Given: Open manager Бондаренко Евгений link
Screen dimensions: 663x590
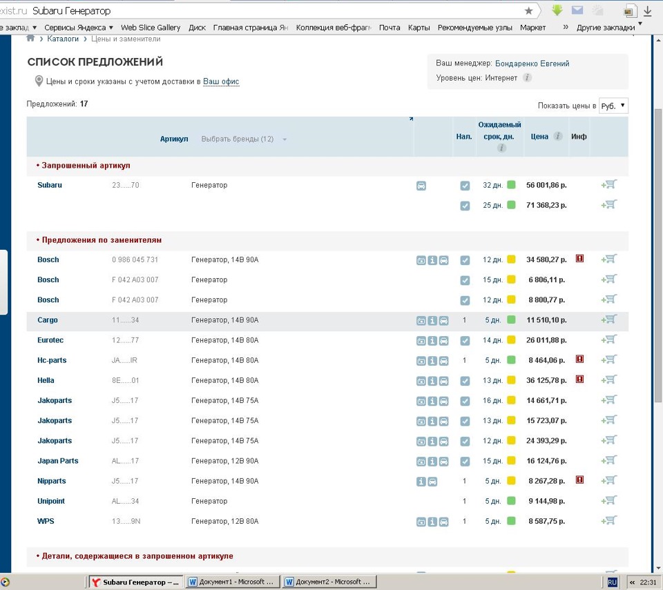Looking at the screenshot, I should [532, 63].
